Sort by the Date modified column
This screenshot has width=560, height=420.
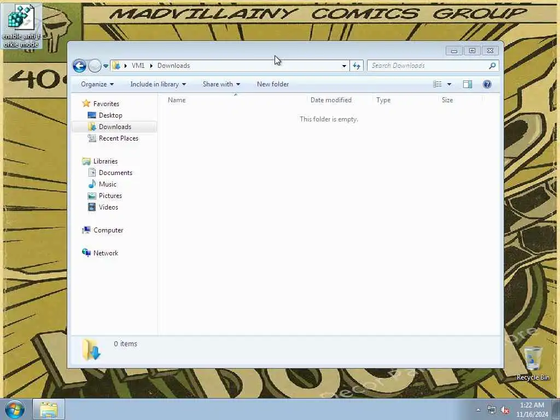pos(331,100)
